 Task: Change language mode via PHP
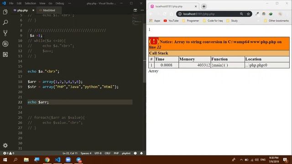(x=116, y=153)
